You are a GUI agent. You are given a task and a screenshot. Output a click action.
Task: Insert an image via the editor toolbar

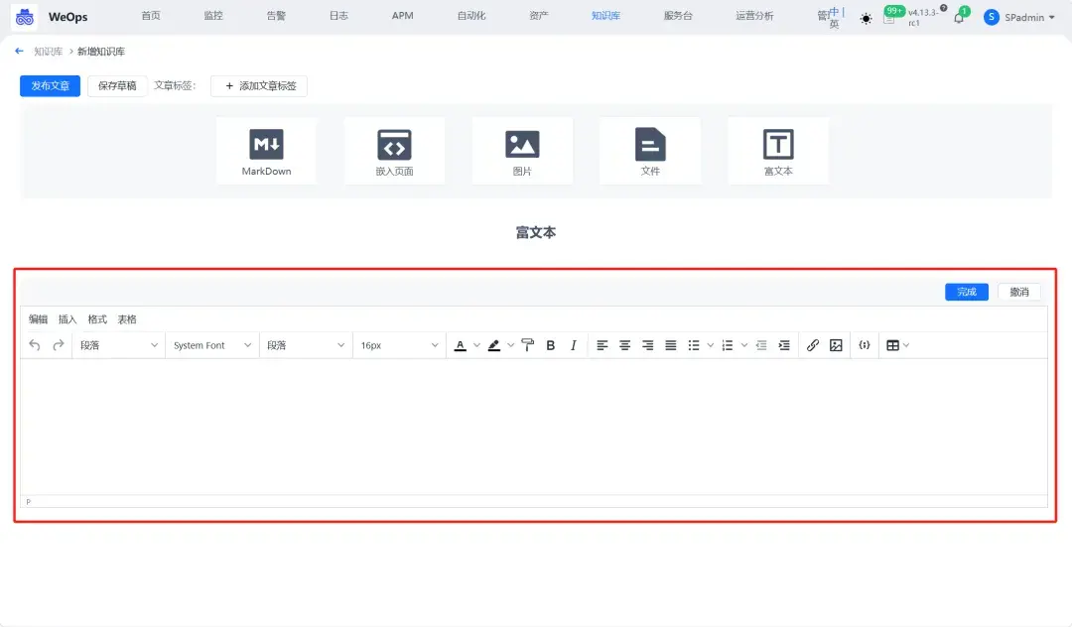pos(836,344)
